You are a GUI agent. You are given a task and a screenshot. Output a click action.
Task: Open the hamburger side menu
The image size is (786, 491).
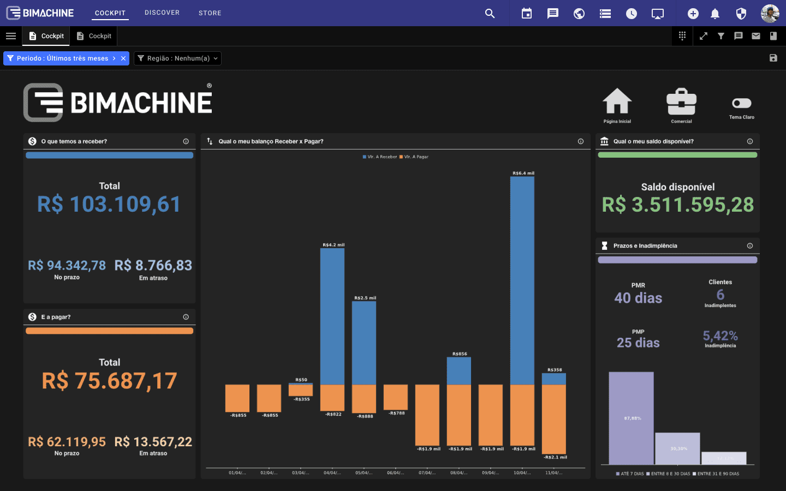point(11,36)
